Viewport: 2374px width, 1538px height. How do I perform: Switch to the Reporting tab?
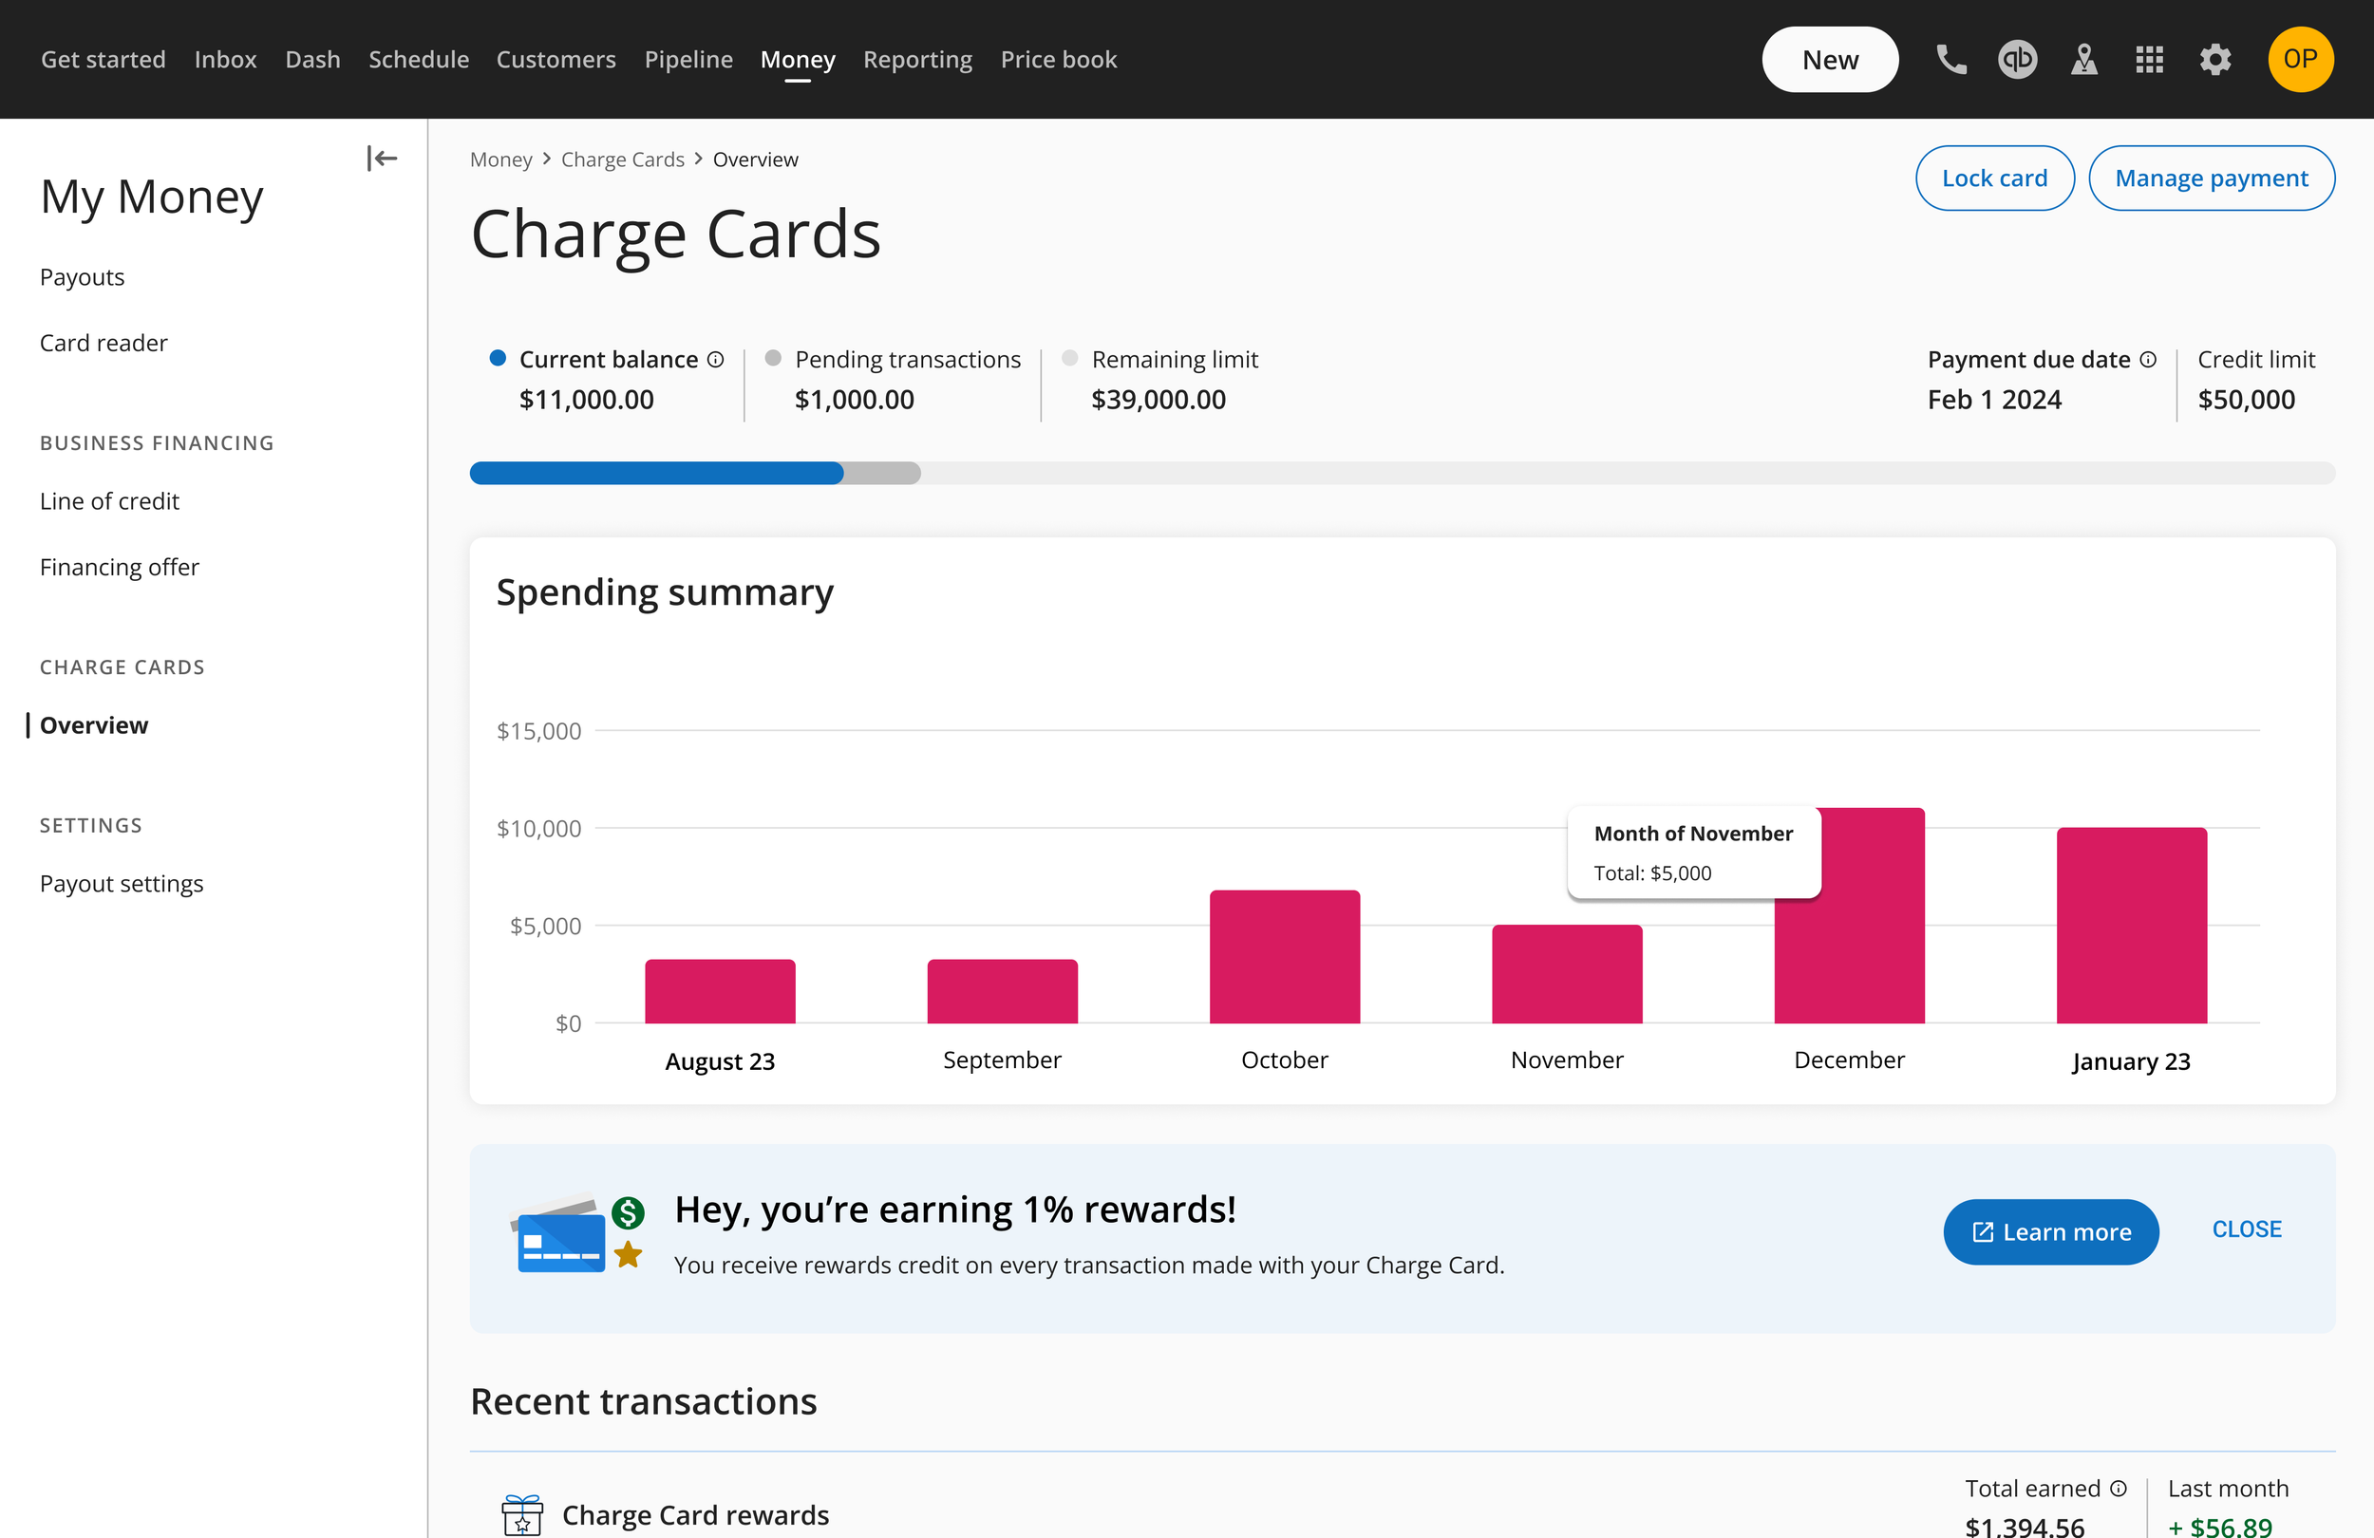[x=916, y=60]
